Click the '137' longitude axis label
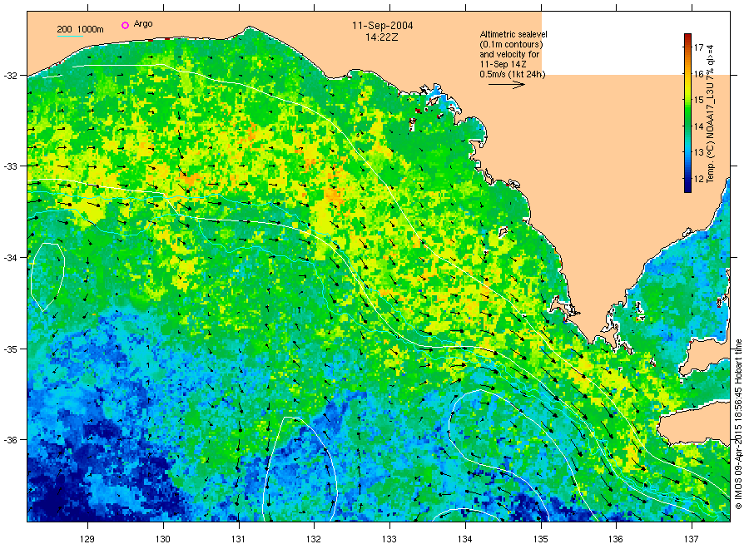 coord(692,540)
